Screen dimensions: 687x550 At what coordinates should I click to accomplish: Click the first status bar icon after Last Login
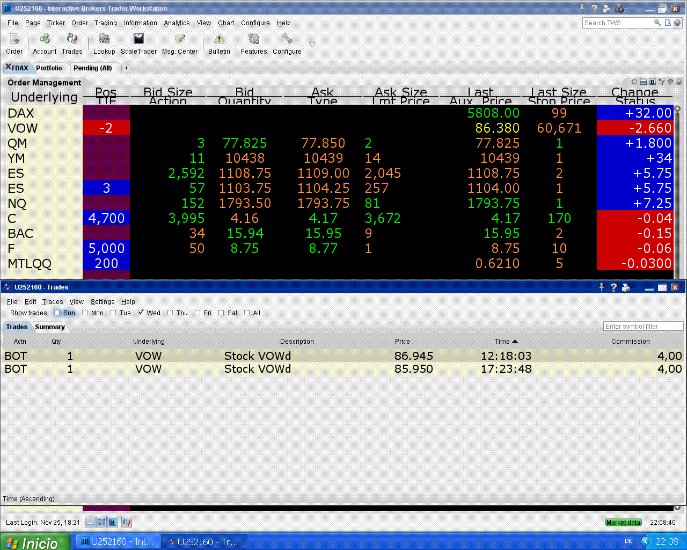[x=90, y=522]
